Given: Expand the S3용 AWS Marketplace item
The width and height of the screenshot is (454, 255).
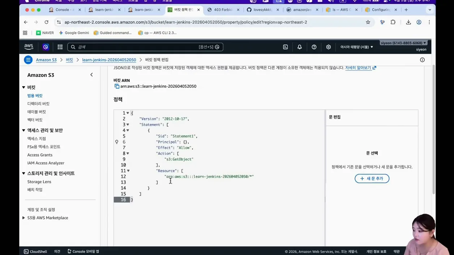Looking at the screenshot, I should 24,218.
